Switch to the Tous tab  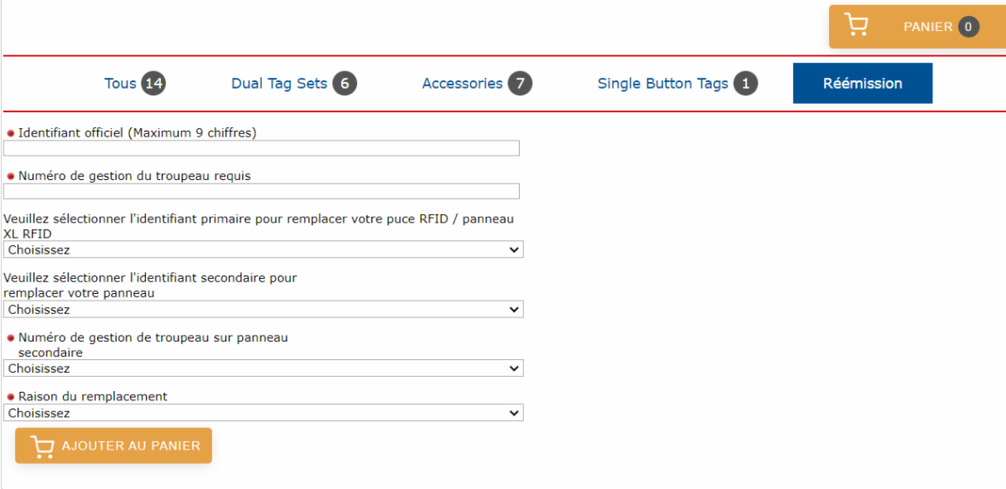[x=120, y=84]
